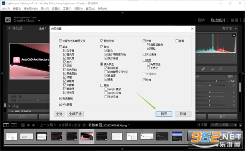This screenshot has width=245, height=151.
Task: Uncheck the 白平衡 checkbox
Action: (x=65, y=51)
